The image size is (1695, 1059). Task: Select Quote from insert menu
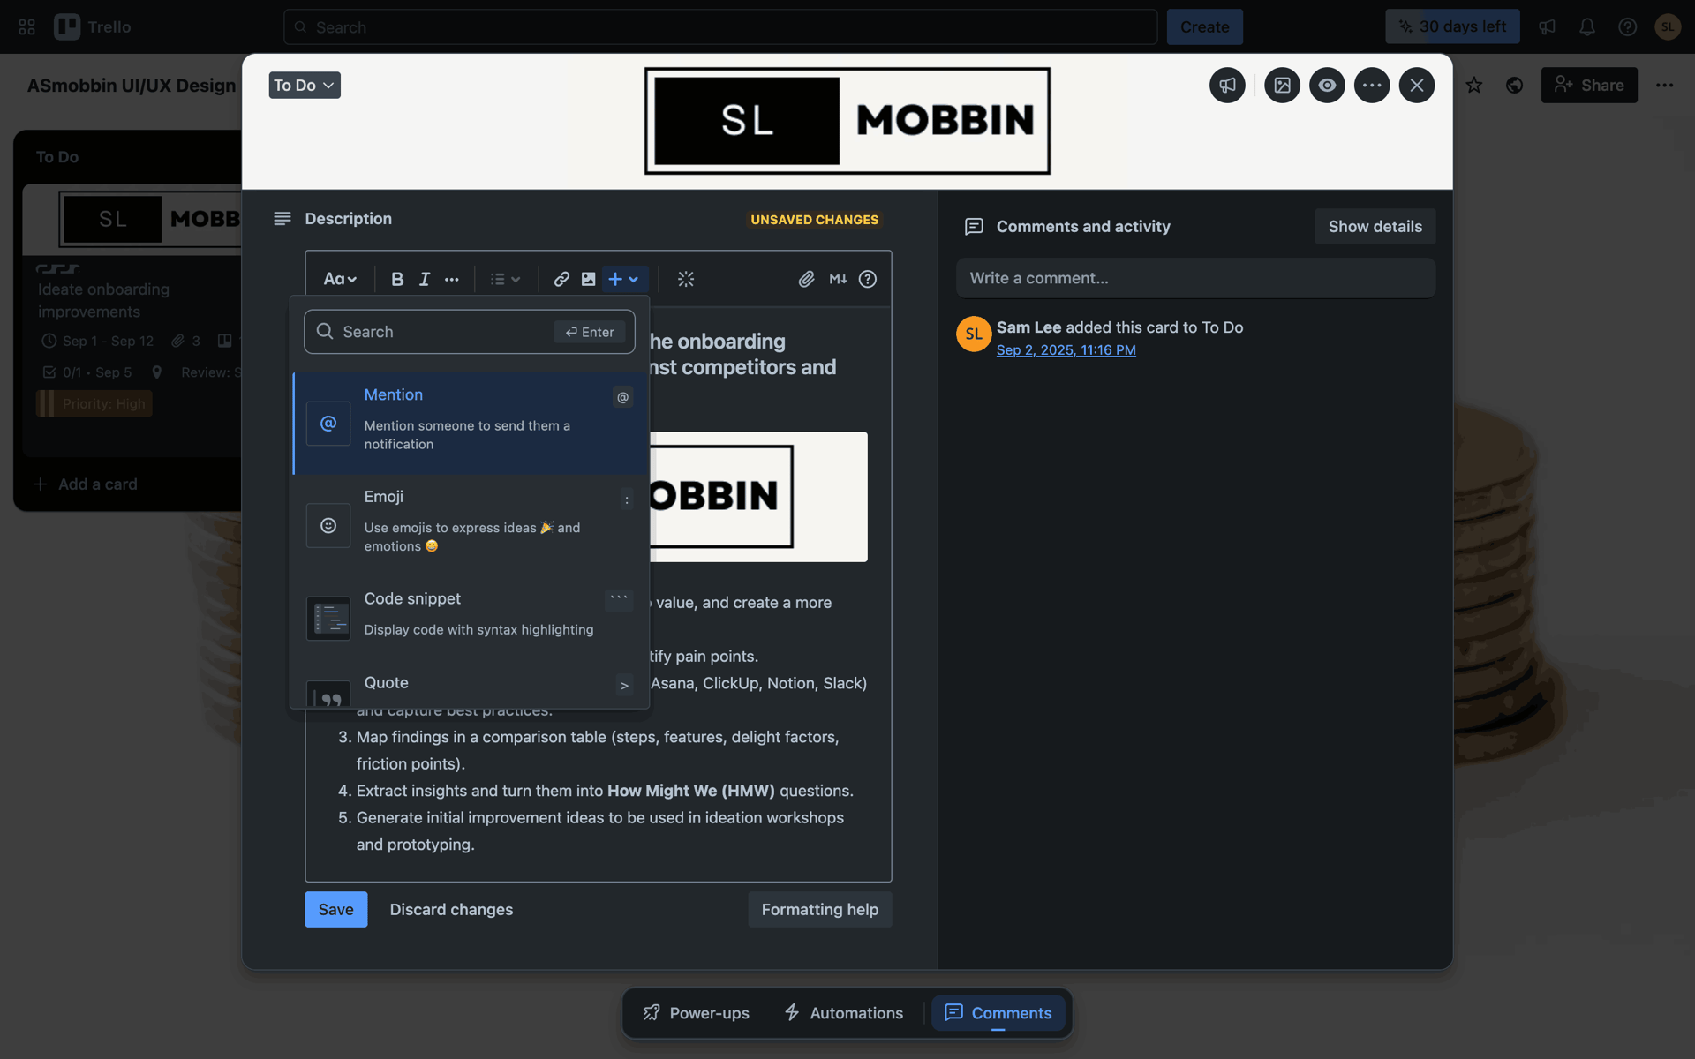coord(470,685)
